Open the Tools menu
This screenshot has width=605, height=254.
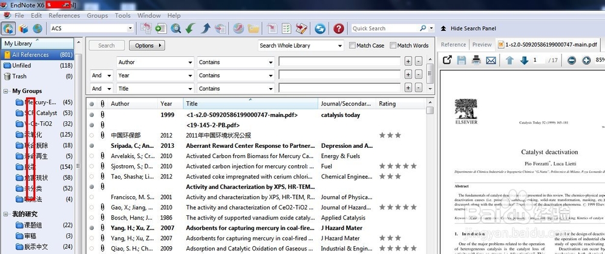(123, 16)
